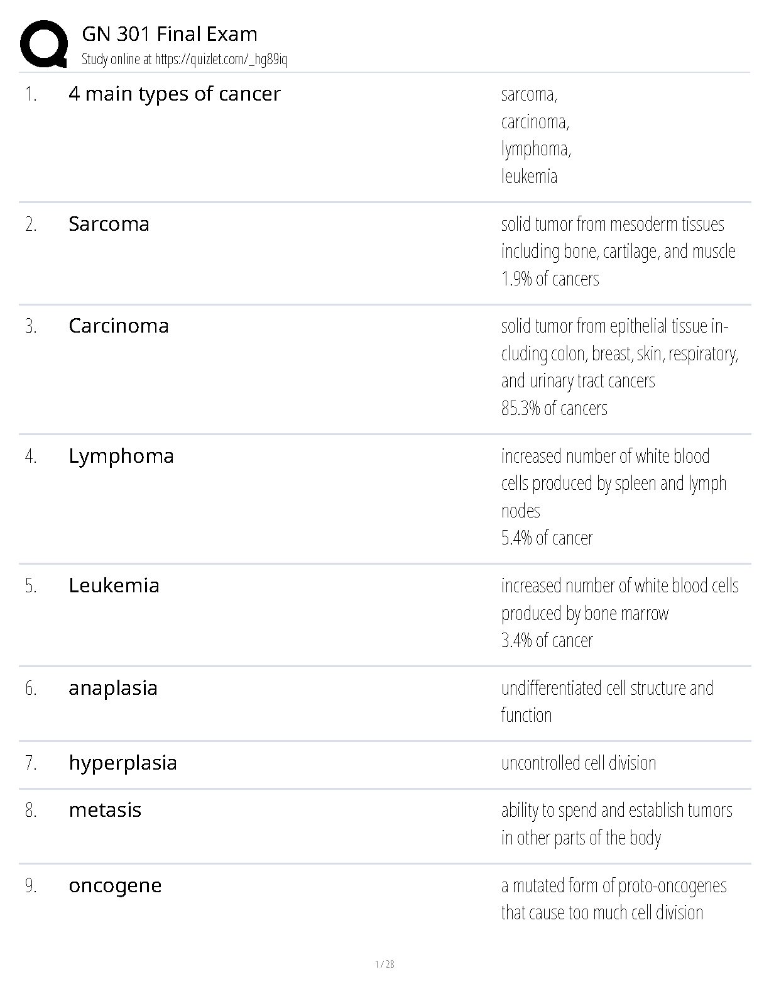This screenshot has width=769, height=996.
Task: Click the hyperplasia term
Action: pyautogui.click(x=123, y=763)
